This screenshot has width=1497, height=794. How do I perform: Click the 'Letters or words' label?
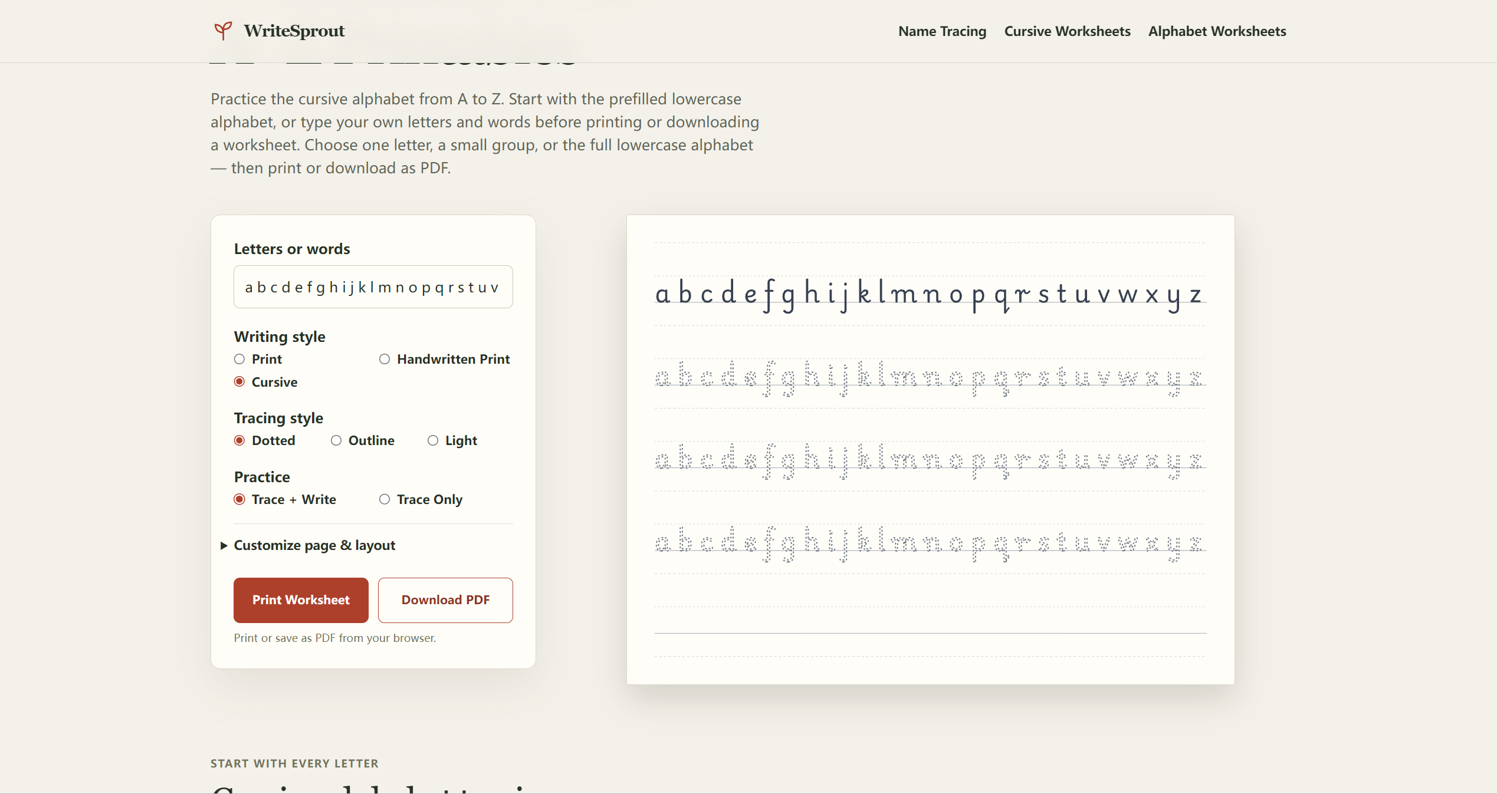pos(292,249)
